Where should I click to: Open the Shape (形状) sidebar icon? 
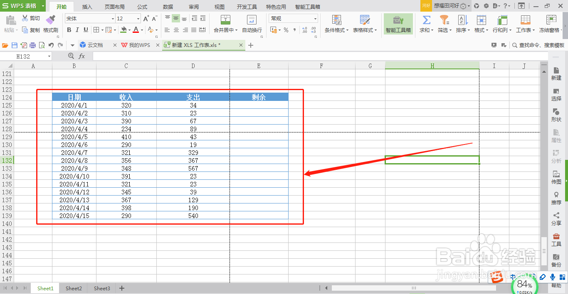(556, 112)
